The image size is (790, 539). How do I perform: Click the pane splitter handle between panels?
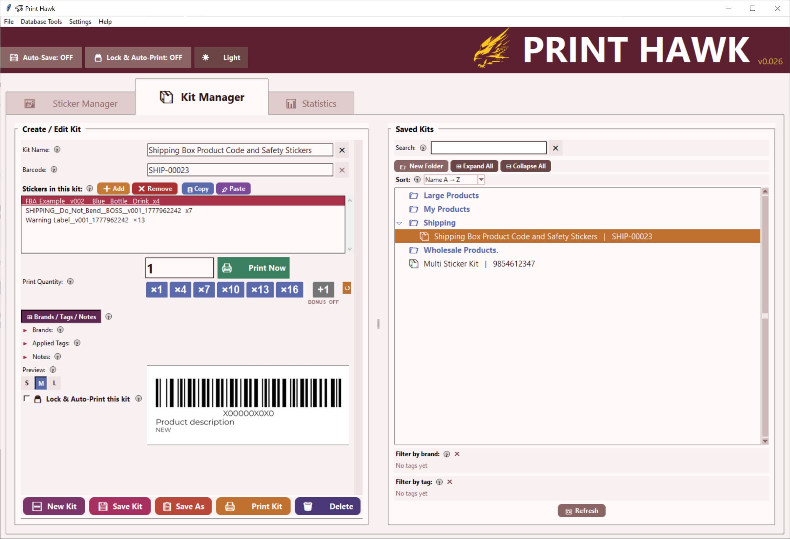(x=378, y=324)
